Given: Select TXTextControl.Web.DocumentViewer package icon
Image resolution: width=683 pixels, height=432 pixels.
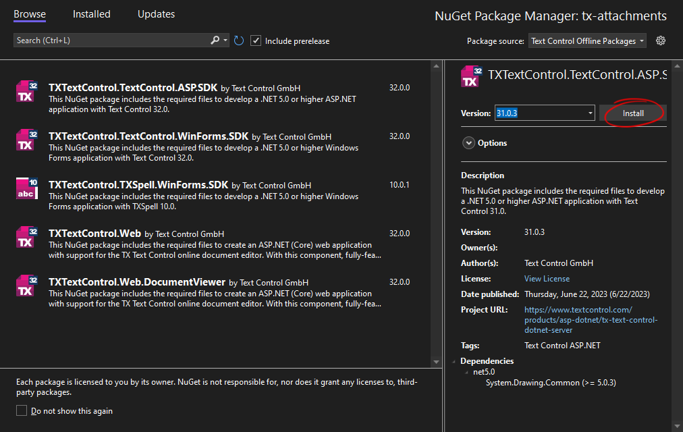Looking at the screenshot, I should click(26, 286).
